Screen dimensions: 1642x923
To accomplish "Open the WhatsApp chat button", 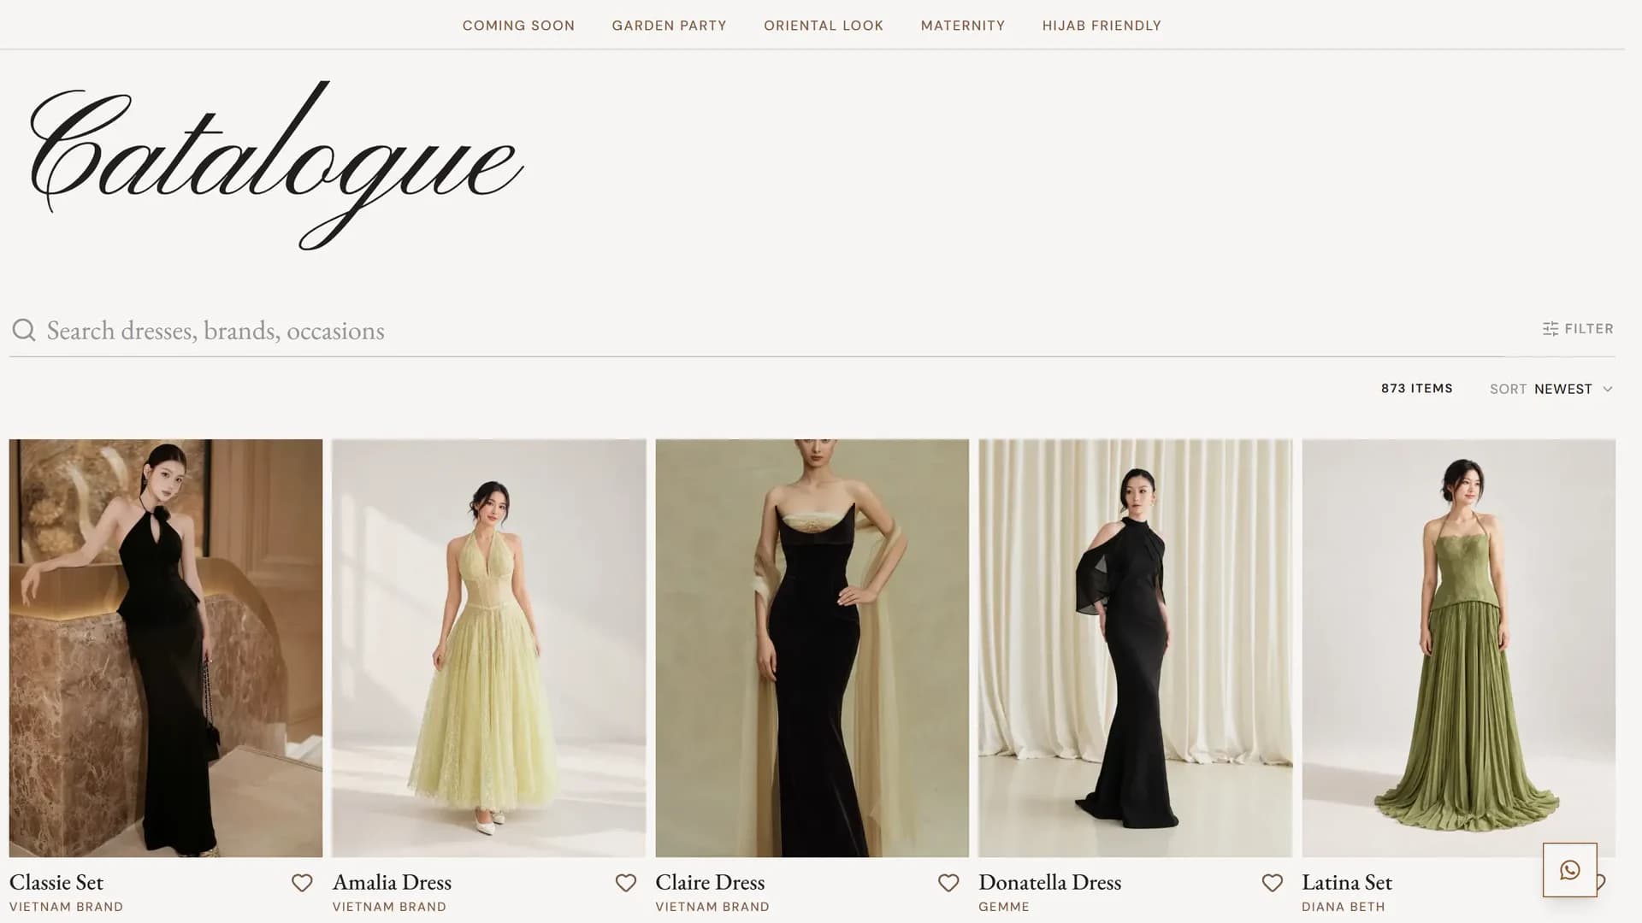I will pos(1569,870).
